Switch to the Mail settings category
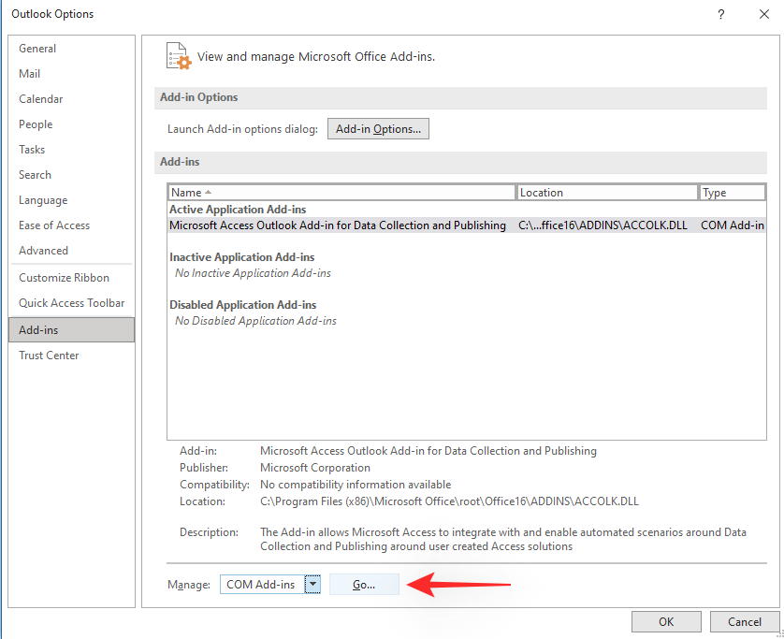Image resolution: width=784 pixels, height=639 pixels. (x=30, y=74)
